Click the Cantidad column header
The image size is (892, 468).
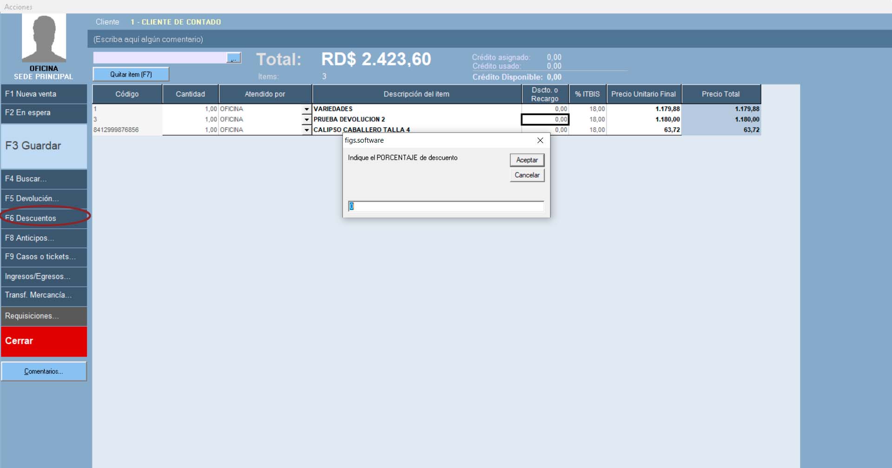pyautogui.click(x=190, y=94)
